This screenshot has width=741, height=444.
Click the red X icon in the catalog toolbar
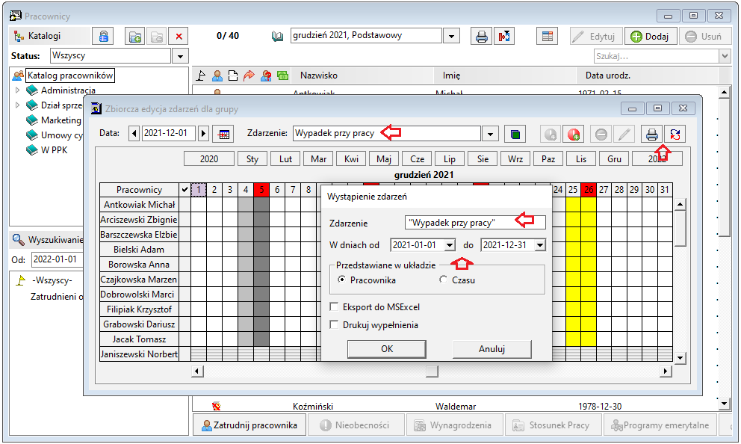point(179,37)
